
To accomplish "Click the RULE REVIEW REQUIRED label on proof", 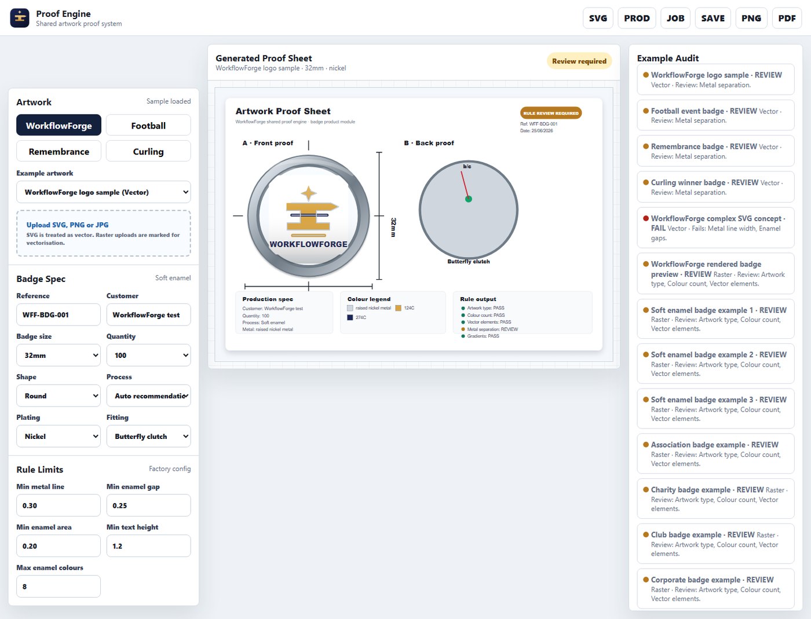I will 551,113.
